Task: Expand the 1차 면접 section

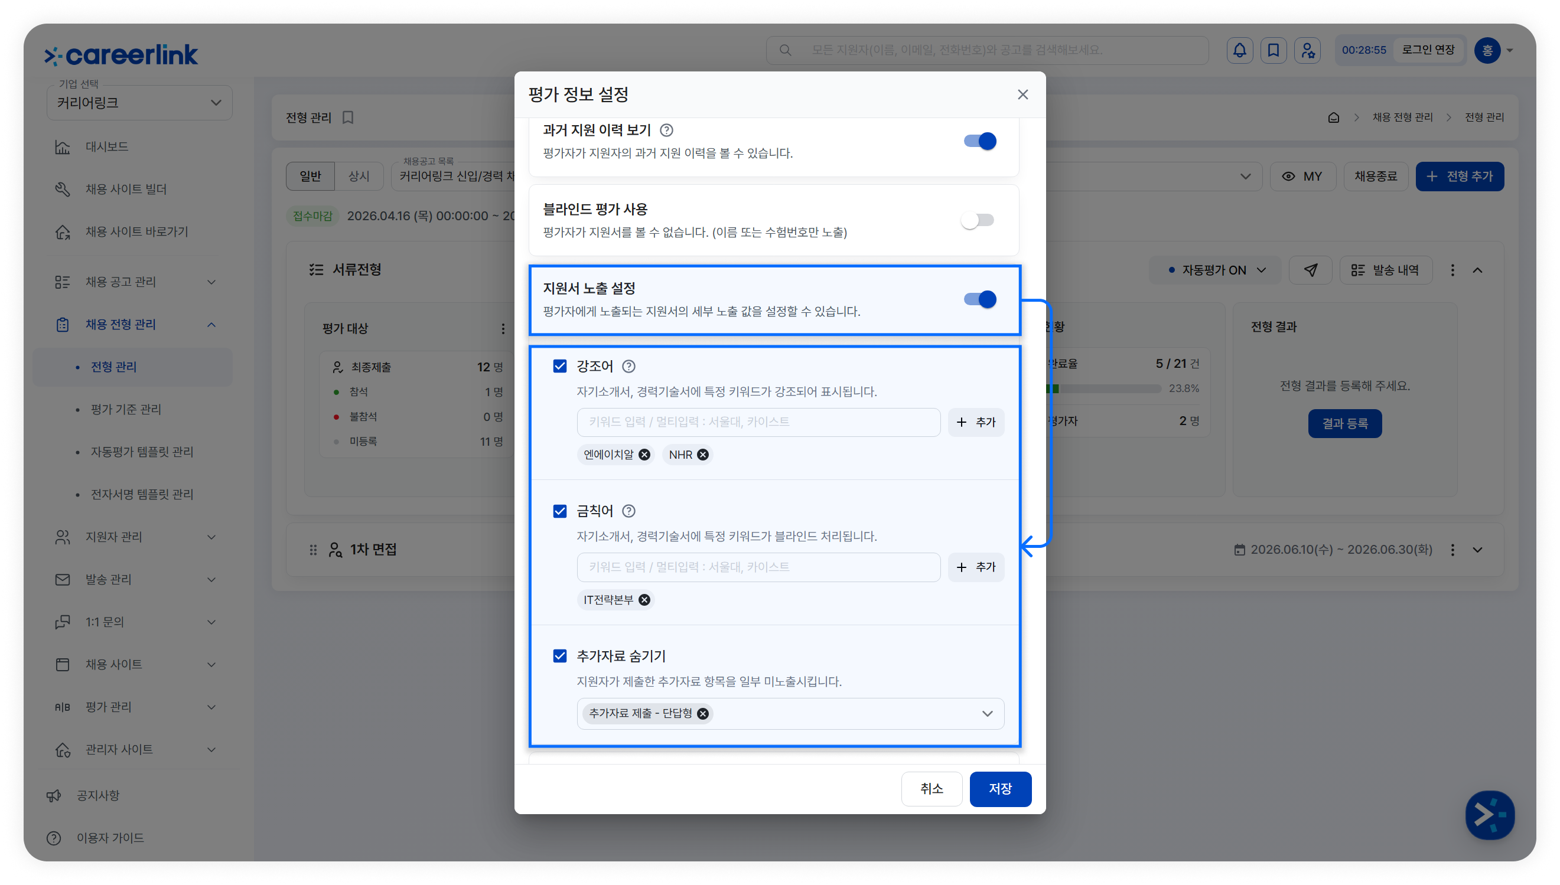Action: (x=1477, y=550)
